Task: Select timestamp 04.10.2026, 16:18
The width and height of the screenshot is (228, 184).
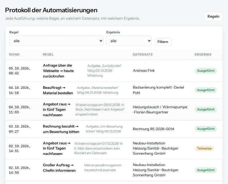Action: point(20,90)
